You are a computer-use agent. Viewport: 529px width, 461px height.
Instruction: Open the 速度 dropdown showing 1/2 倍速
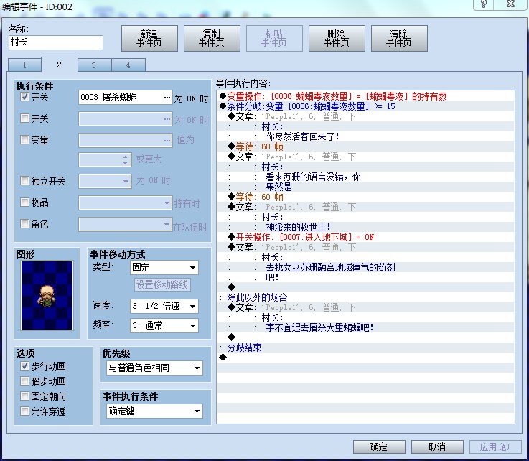164,306
